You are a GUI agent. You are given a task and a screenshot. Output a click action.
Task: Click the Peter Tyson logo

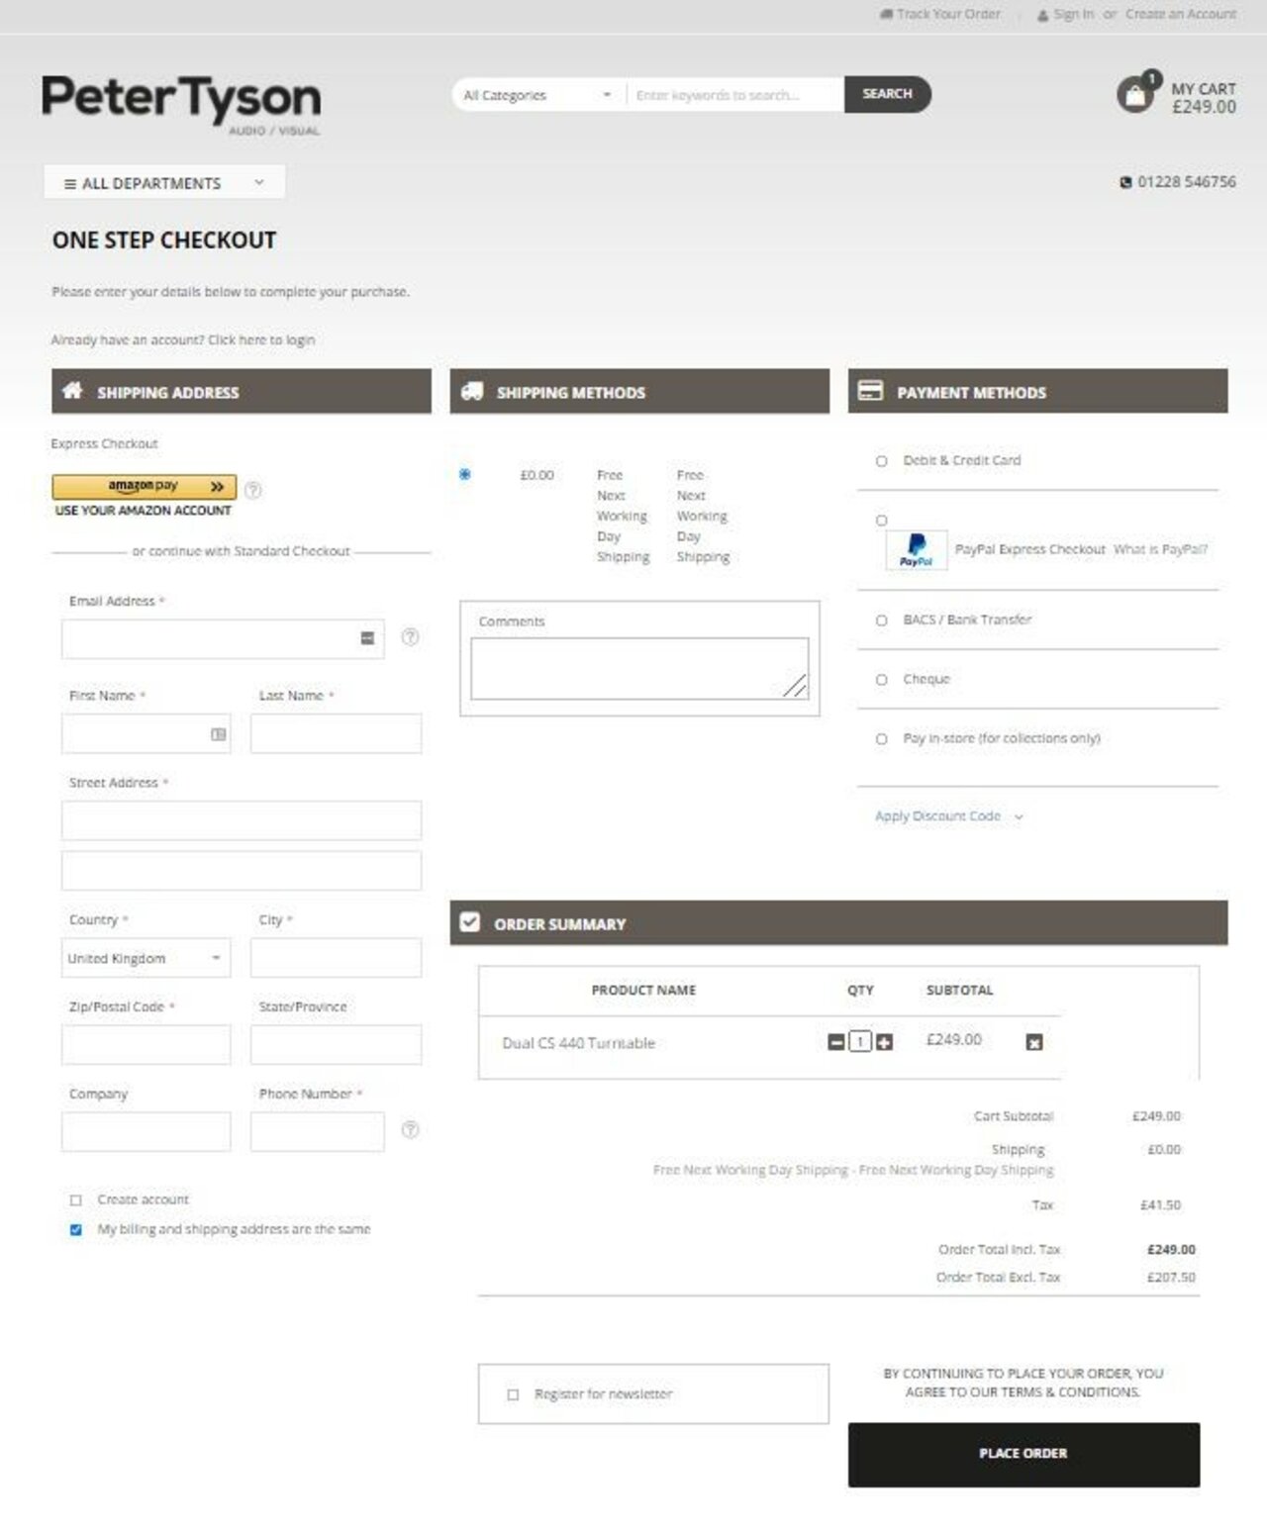[x=181, y=103]
